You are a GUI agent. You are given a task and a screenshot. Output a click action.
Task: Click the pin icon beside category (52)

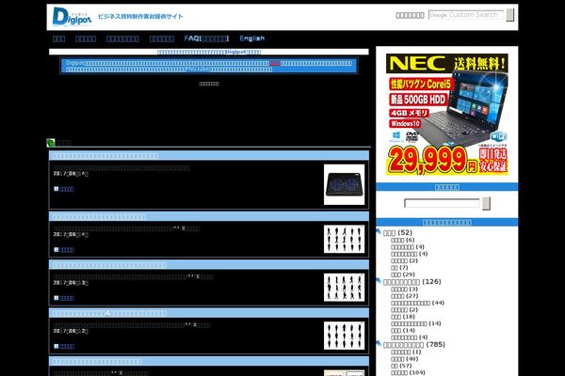[x=379, y=232]
